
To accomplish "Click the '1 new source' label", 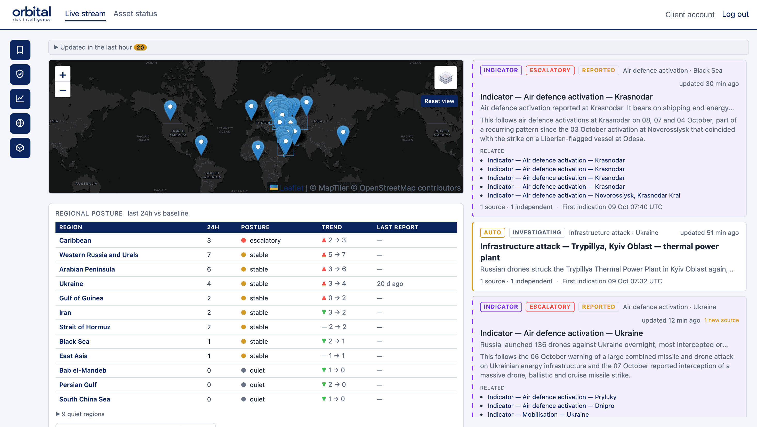I will pyautogui.click(x=721, y=320).
